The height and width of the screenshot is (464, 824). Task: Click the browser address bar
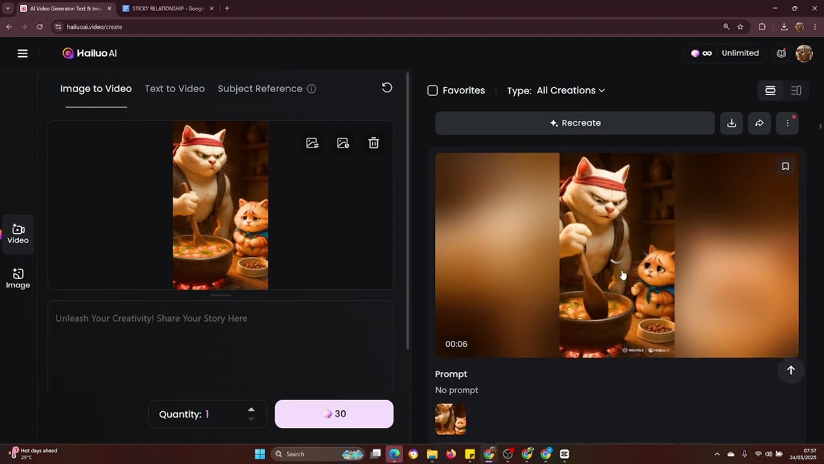point(386,27)
